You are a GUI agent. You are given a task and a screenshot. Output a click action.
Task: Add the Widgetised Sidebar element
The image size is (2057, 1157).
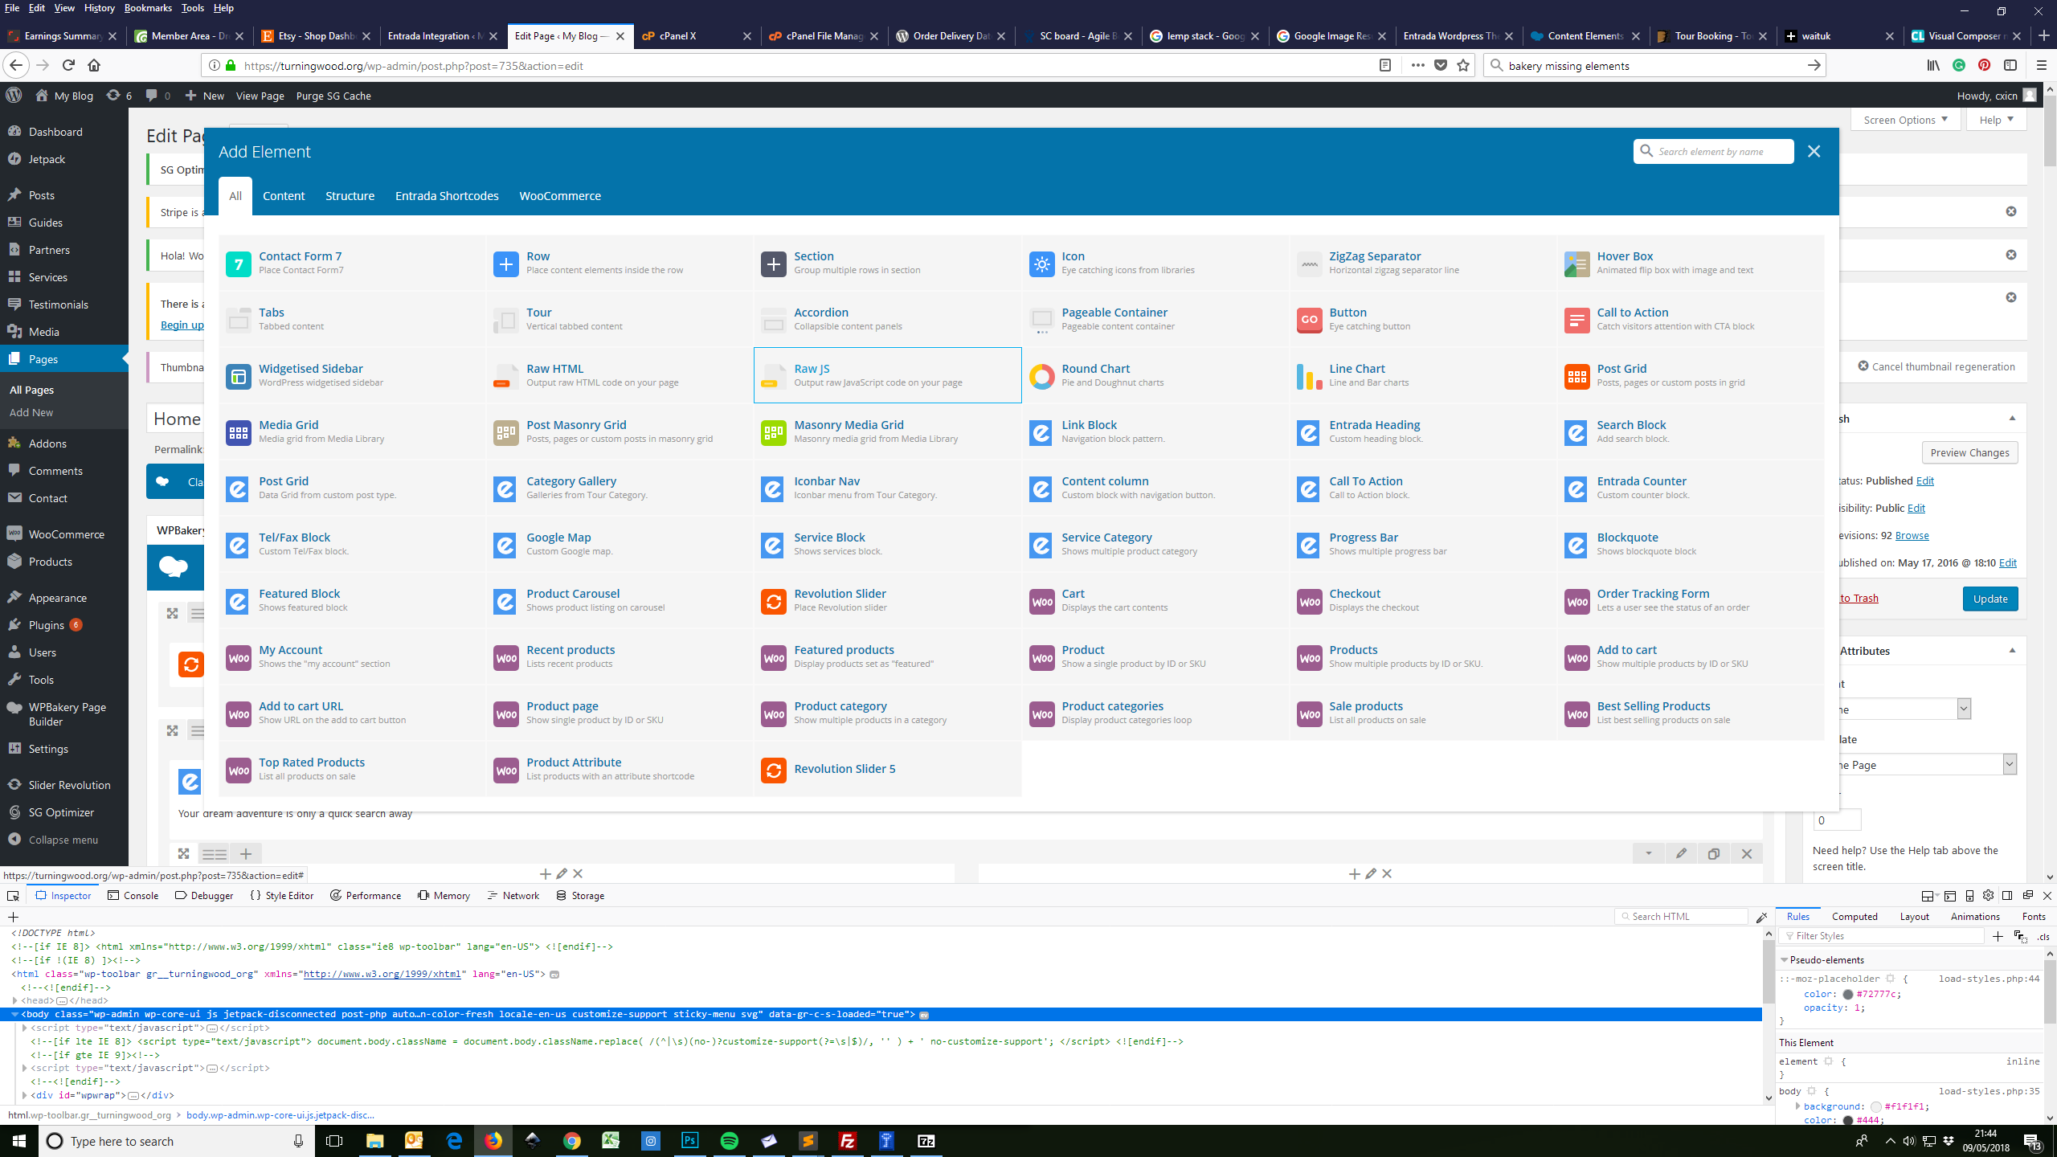[x=352, y=375]
